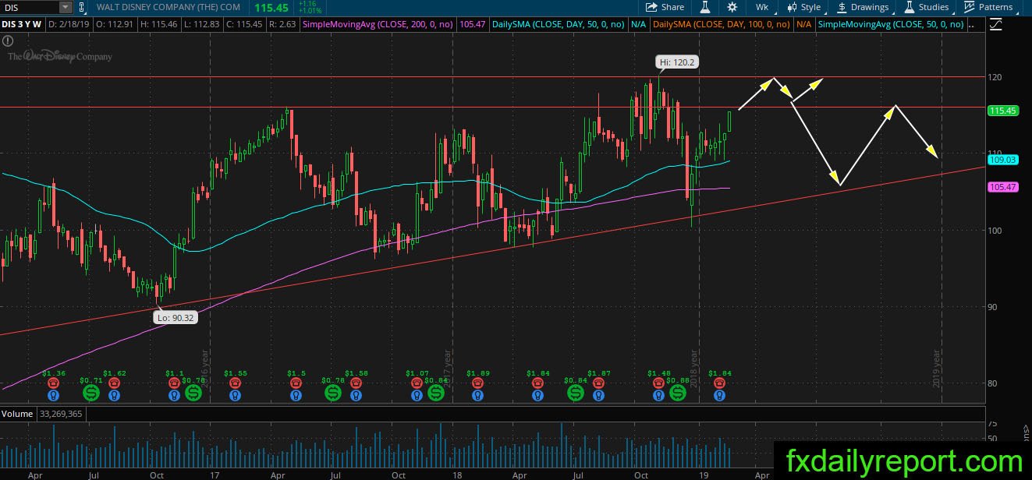The image size is (1032, 480).
Task: Select the DIS 3 Y W chart label
Action: tap(21, 25)
